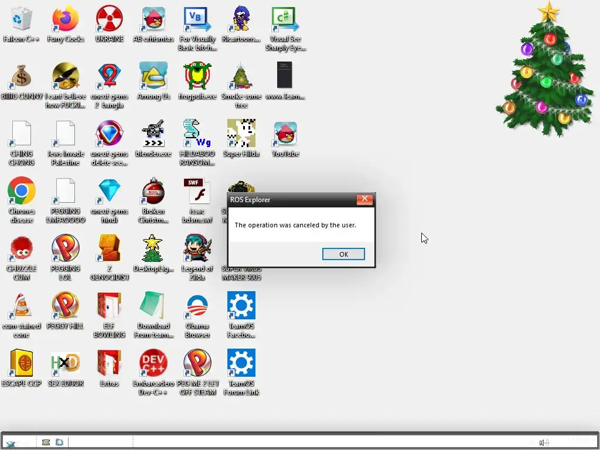Select the Firefox desktop shortcut
The height and width of the screenshot is (450, 600).
tap(66, 19)
